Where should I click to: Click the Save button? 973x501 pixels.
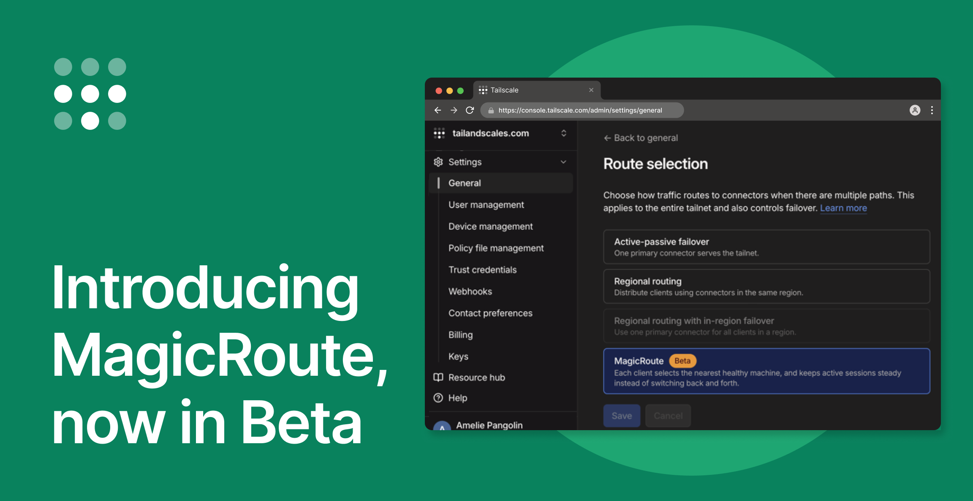coord(622,416)
